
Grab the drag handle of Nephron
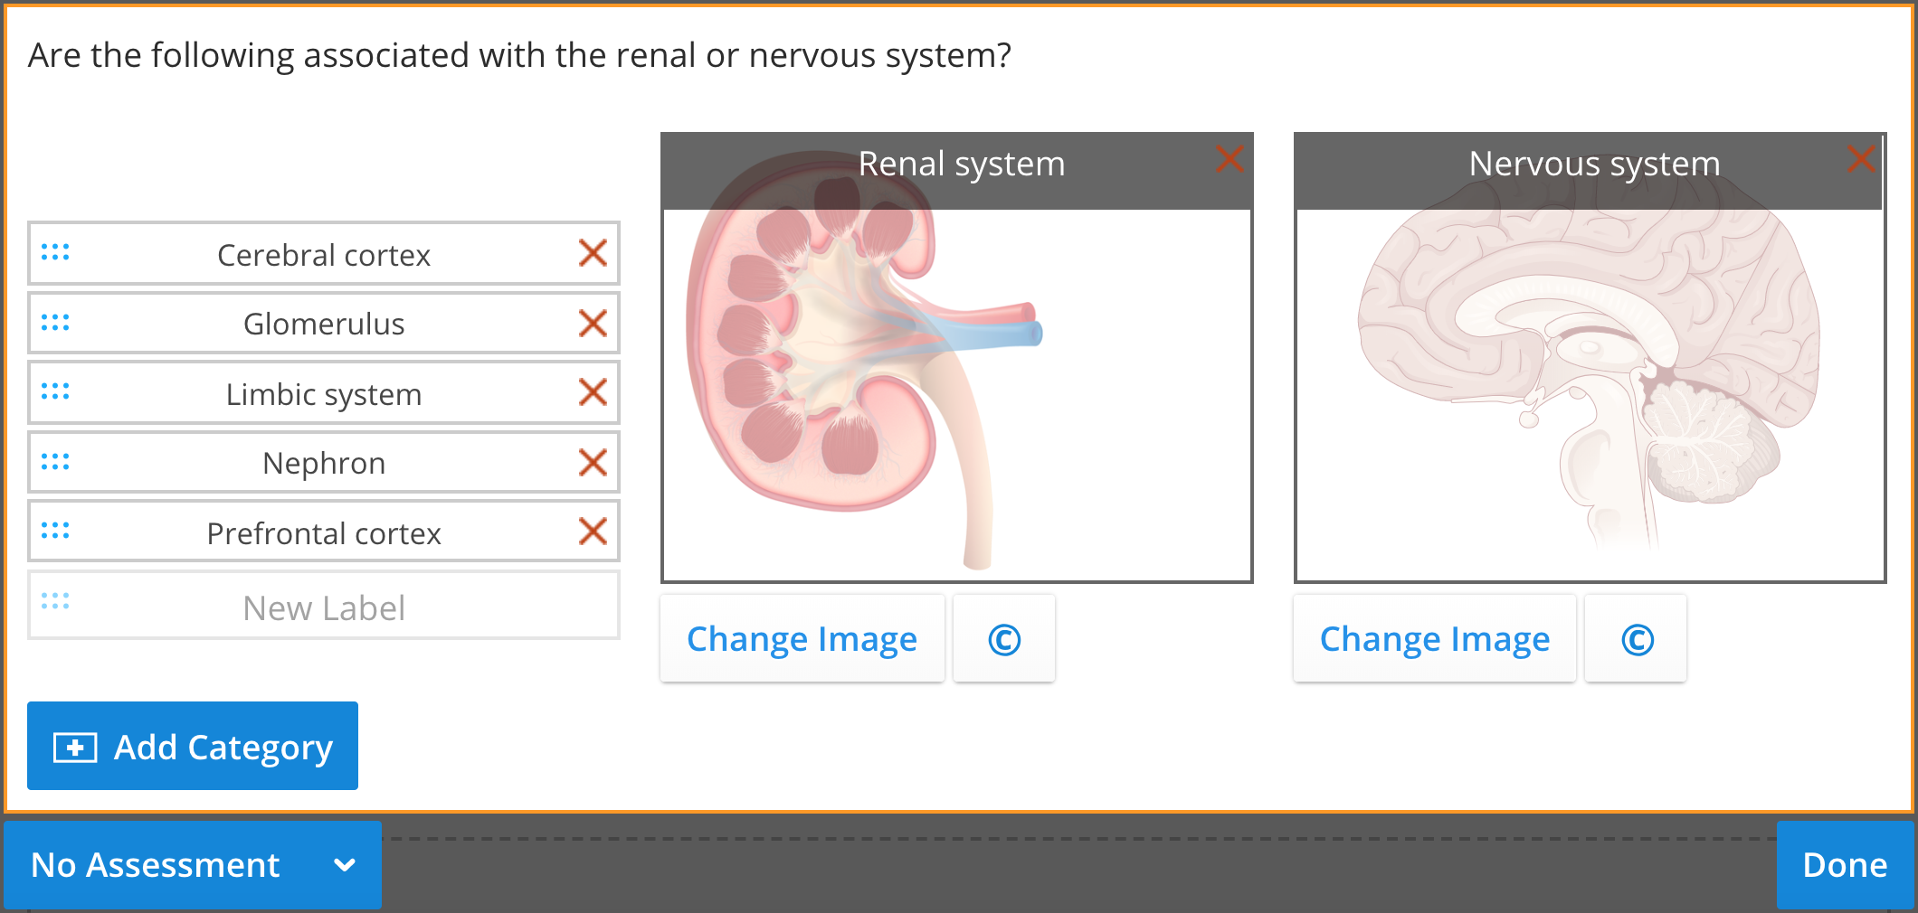[x=55, y=462]
